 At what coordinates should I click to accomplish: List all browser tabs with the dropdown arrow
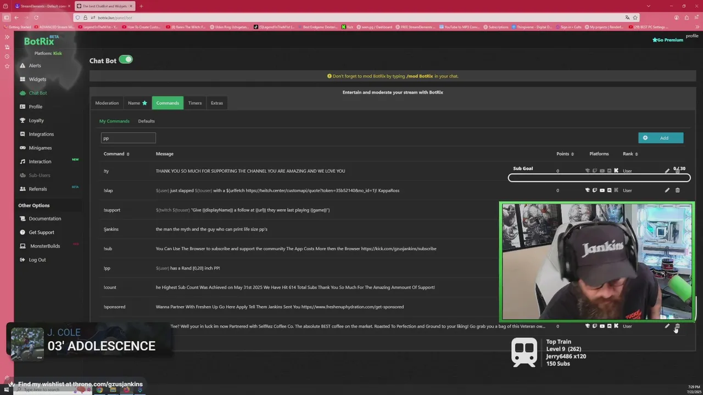[649, 6]
